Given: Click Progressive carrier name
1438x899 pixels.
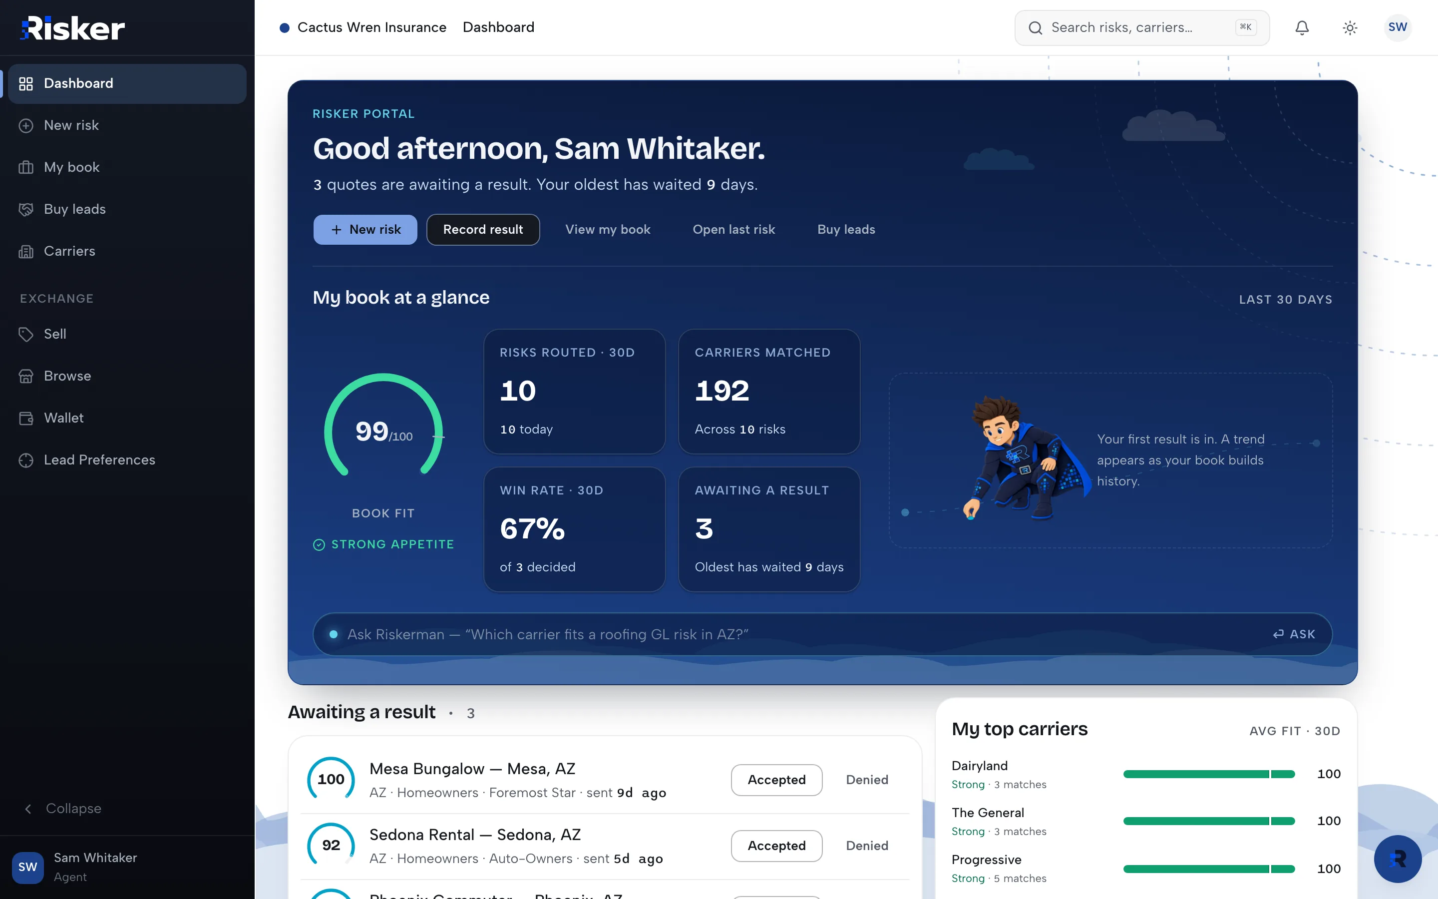Looking at the screenshot, I should (987, 860).
